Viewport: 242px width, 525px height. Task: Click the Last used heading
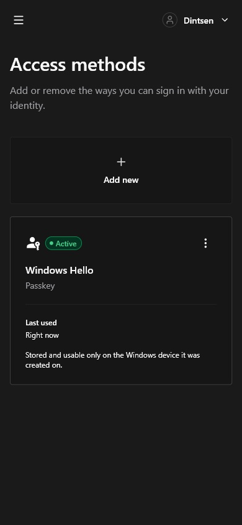point(41,323)
